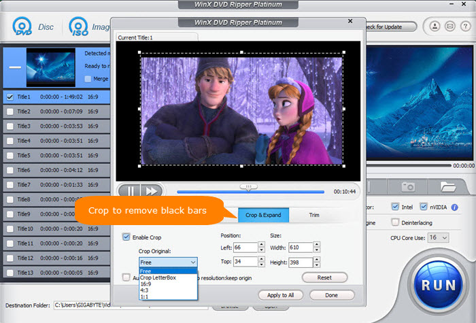Select the Title4 row

point(56,141)
